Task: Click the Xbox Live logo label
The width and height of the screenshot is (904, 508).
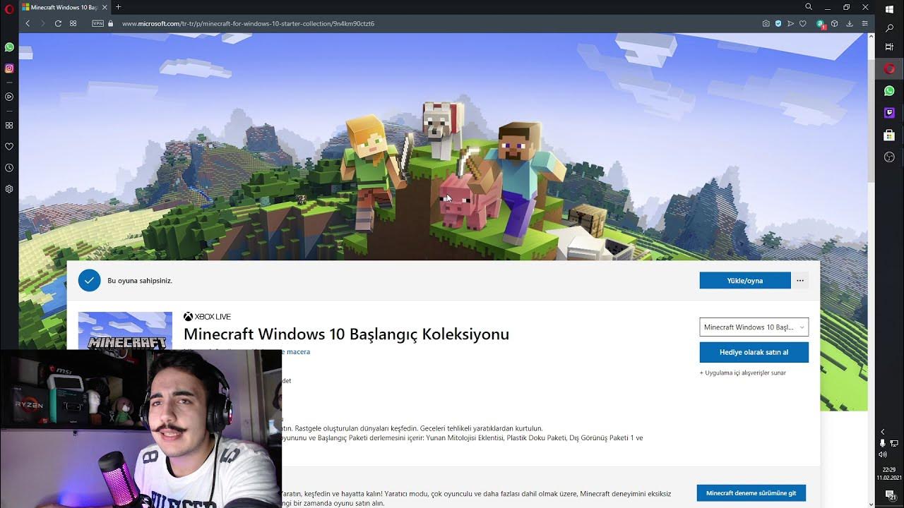Action: [x=207, y=317]
